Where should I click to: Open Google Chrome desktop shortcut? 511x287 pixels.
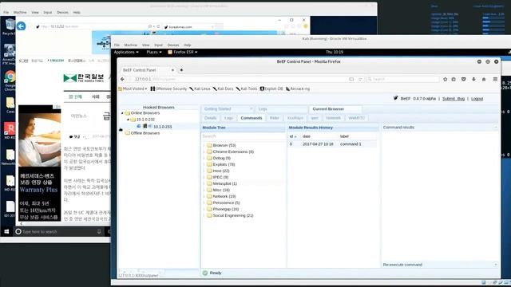coord(10,80)
